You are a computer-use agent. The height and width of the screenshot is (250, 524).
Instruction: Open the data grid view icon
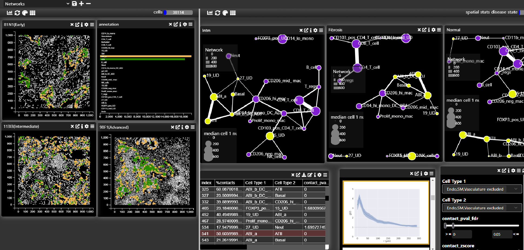33,12
